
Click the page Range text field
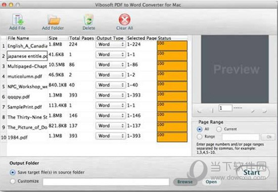coord(241,137)
